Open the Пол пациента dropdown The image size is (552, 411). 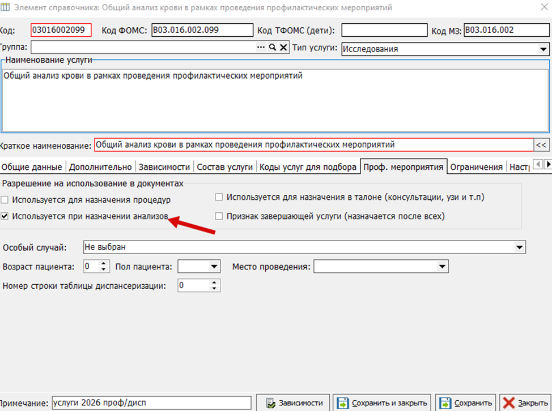pos(214,267)
